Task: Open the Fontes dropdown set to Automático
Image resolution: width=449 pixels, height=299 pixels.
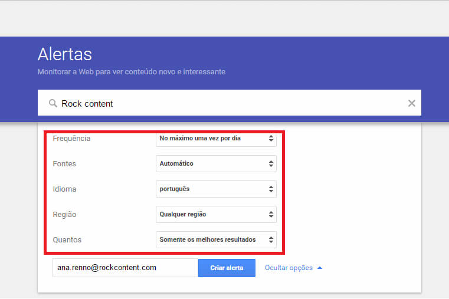Action: (216, 164)
